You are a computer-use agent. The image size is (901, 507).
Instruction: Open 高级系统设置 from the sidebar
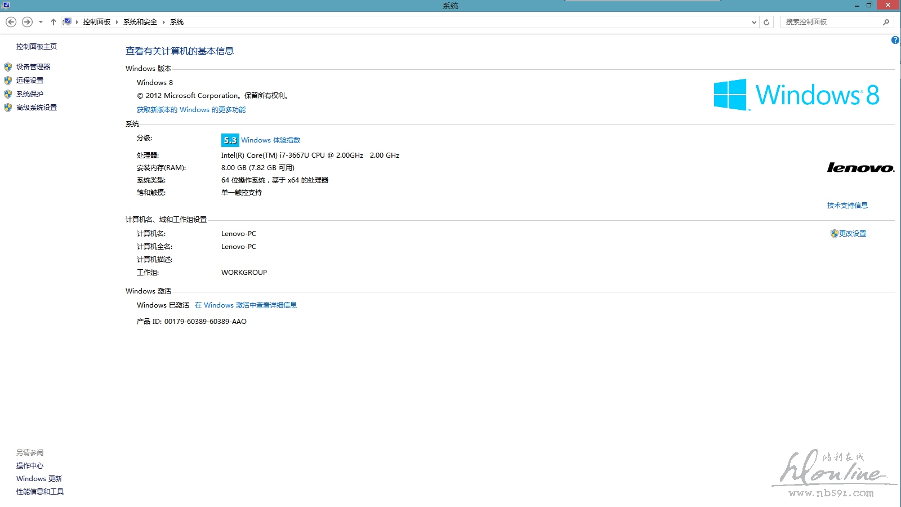[37, 107]
